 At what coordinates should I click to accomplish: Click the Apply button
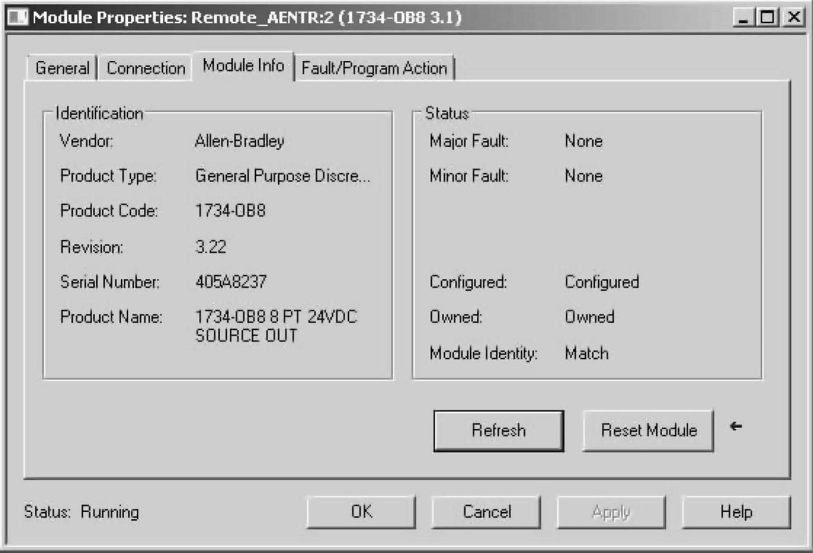[611, 512]
